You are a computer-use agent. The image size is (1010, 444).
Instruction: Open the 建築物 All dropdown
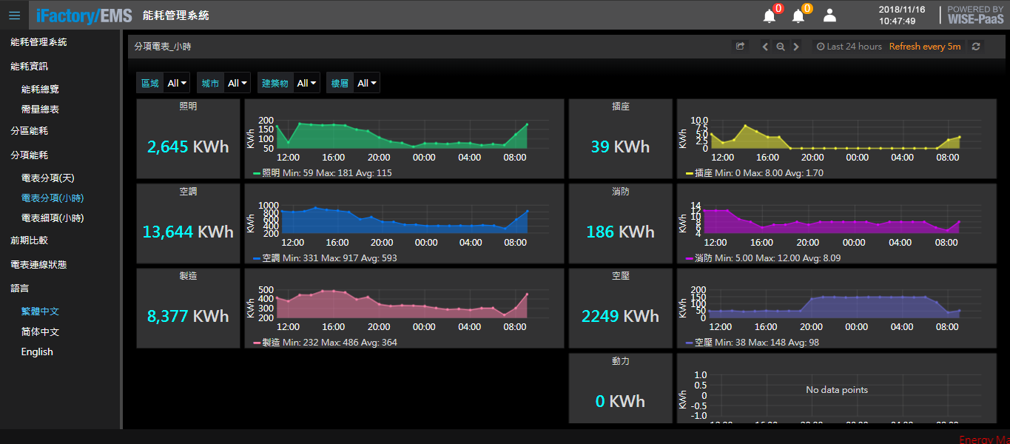(306, 83)
